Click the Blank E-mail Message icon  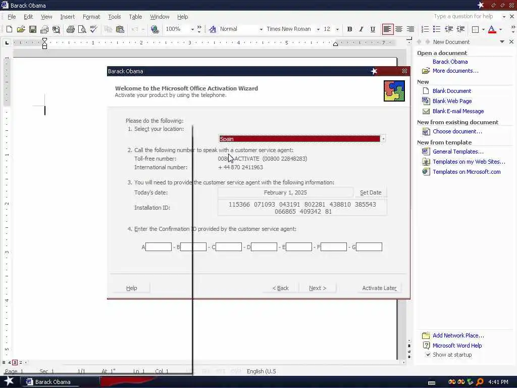coord(426,111)
